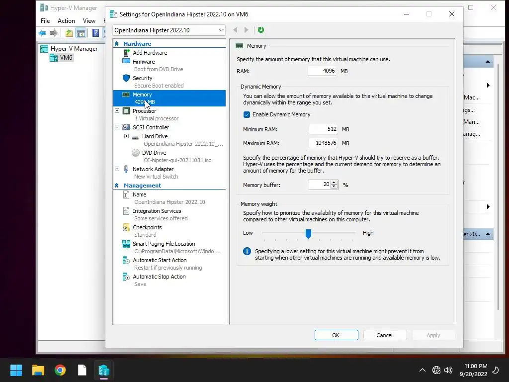
Task: Select 'Boot from DVD Drive' text
Action: [x=159, y=69]
